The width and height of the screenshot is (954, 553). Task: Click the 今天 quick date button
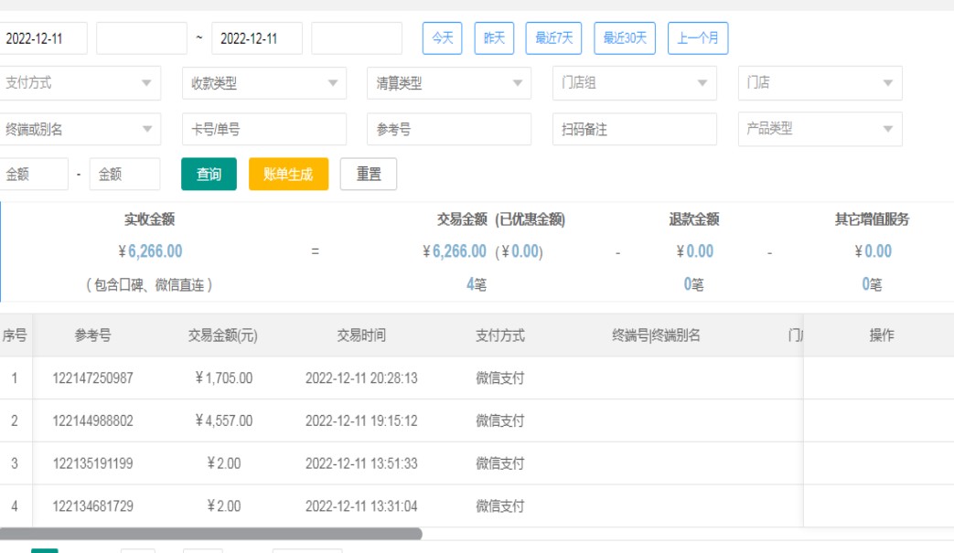(442, 38)
